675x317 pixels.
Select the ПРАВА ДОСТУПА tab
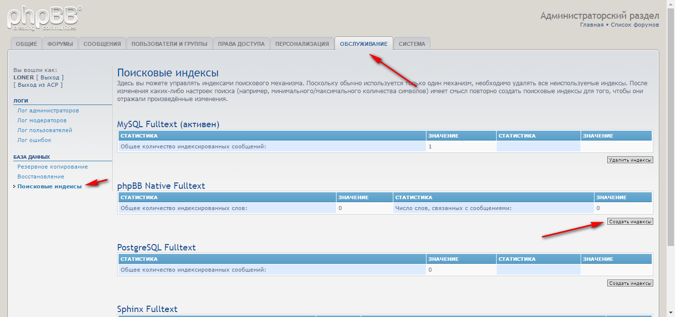pyautogui.click(x=242, y=44)
